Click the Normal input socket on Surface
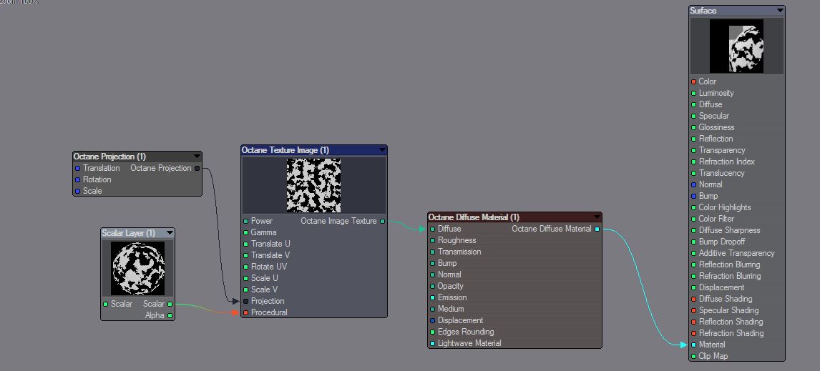Viewport: 820px width, 371px height. coord(693,184)
